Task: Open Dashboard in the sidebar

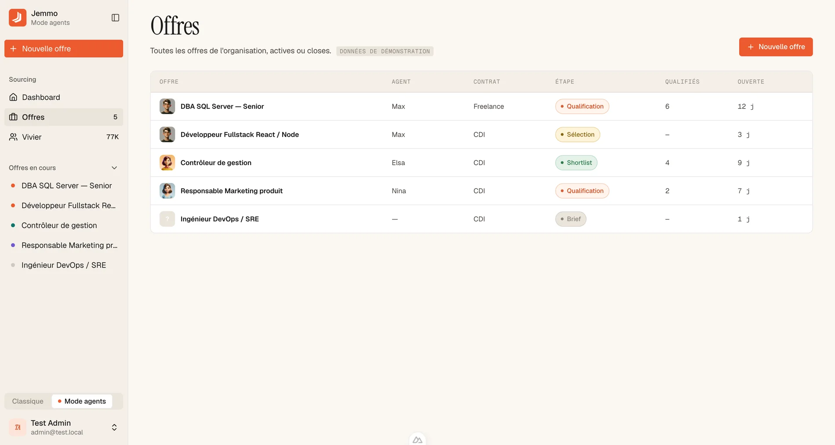Action: pos(64,97)
